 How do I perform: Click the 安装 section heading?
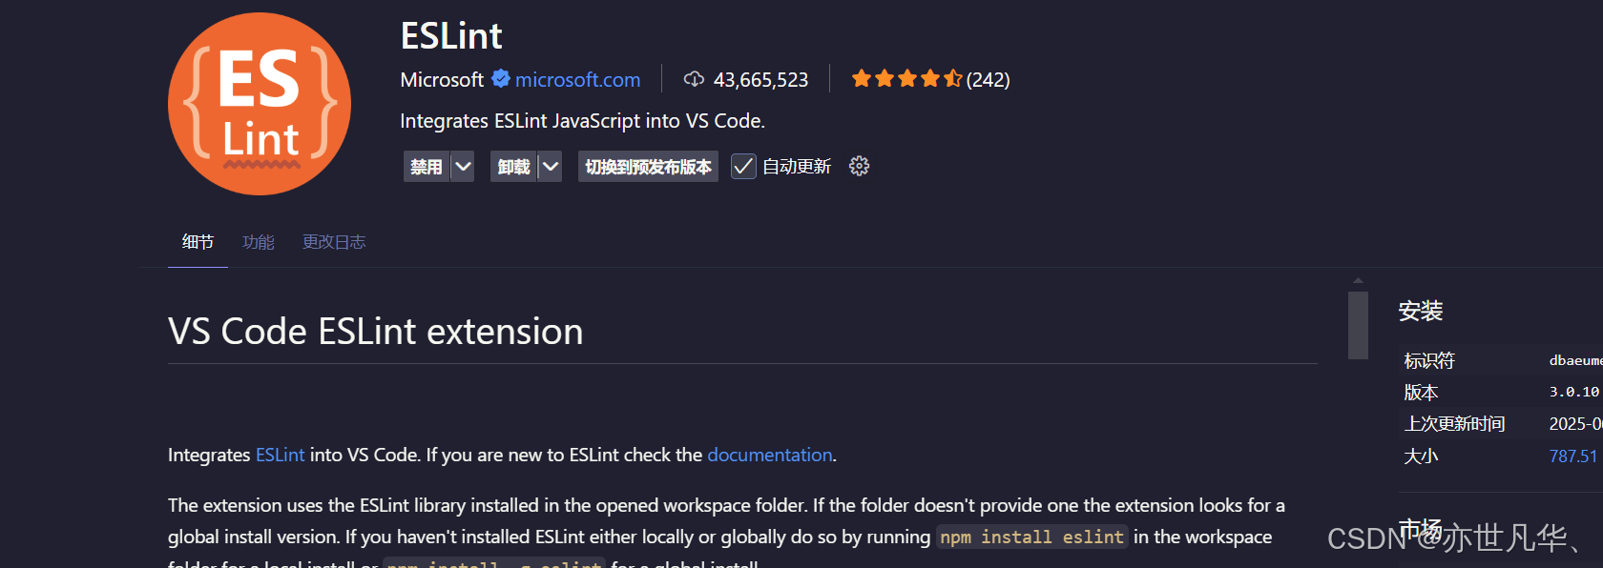tap(1421, 311)
